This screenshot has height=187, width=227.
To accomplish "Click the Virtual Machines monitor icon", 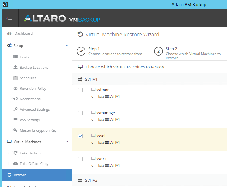I will (9, 142).
